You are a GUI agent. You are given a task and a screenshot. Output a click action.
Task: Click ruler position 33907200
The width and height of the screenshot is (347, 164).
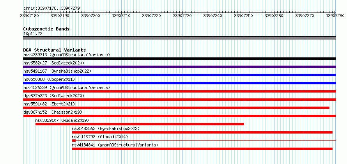[x=91, y=16]
